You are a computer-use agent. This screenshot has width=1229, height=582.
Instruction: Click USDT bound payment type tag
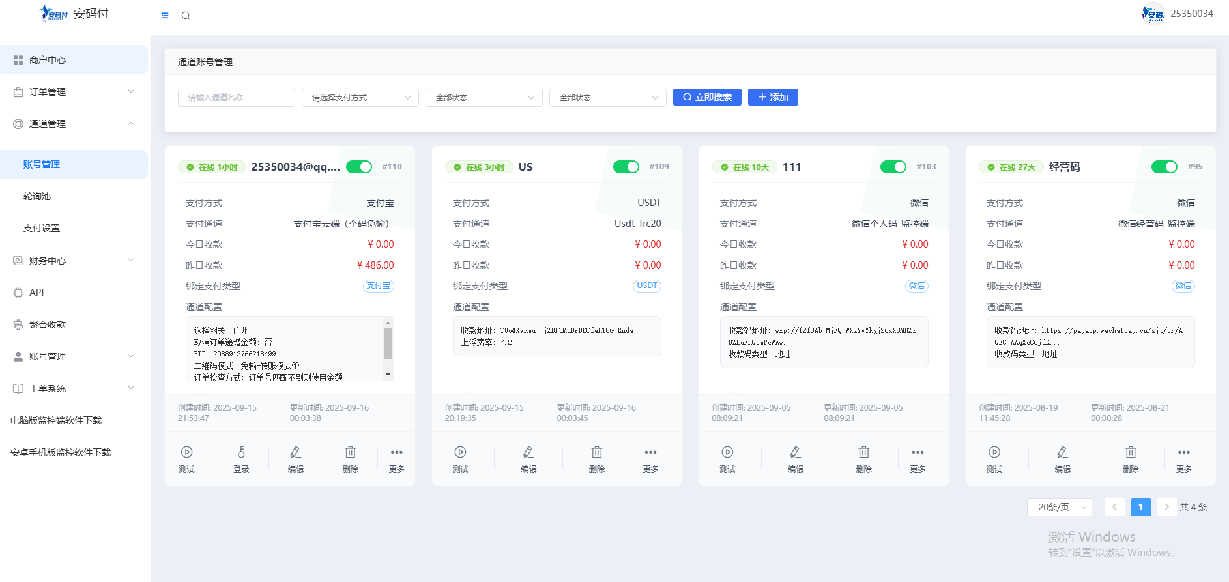(647, 285)
